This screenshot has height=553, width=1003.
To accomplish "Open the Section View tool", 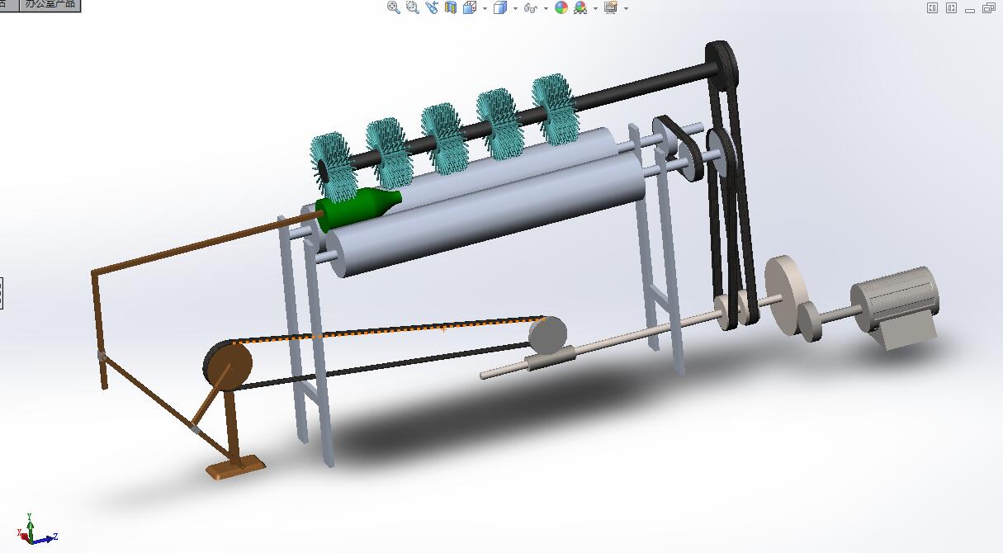I will [451, 7].
